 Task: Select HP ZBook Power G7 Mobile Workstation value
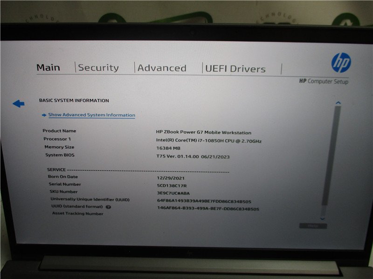point(204,133)
